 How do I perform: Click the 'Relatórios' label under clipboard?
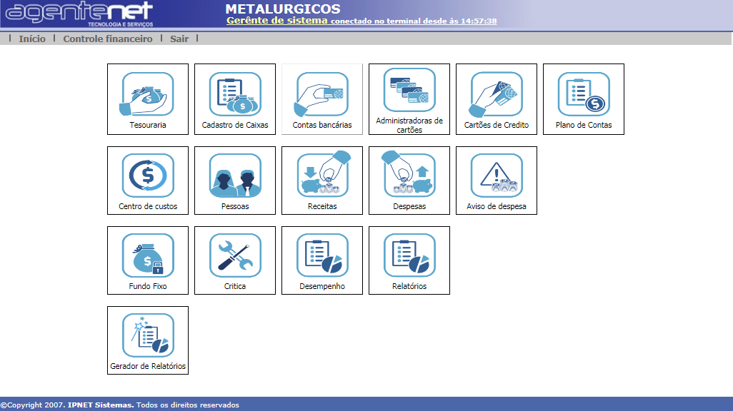click(x=409, y=286)
